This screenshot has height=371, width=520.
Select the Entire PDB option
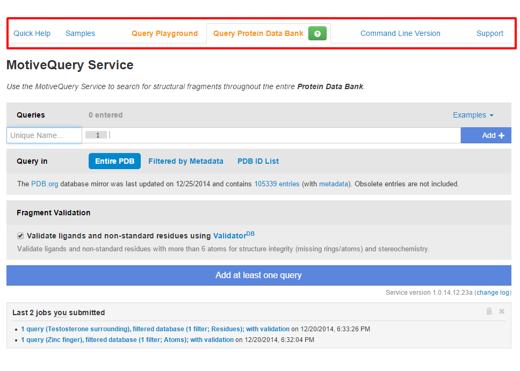114,161
